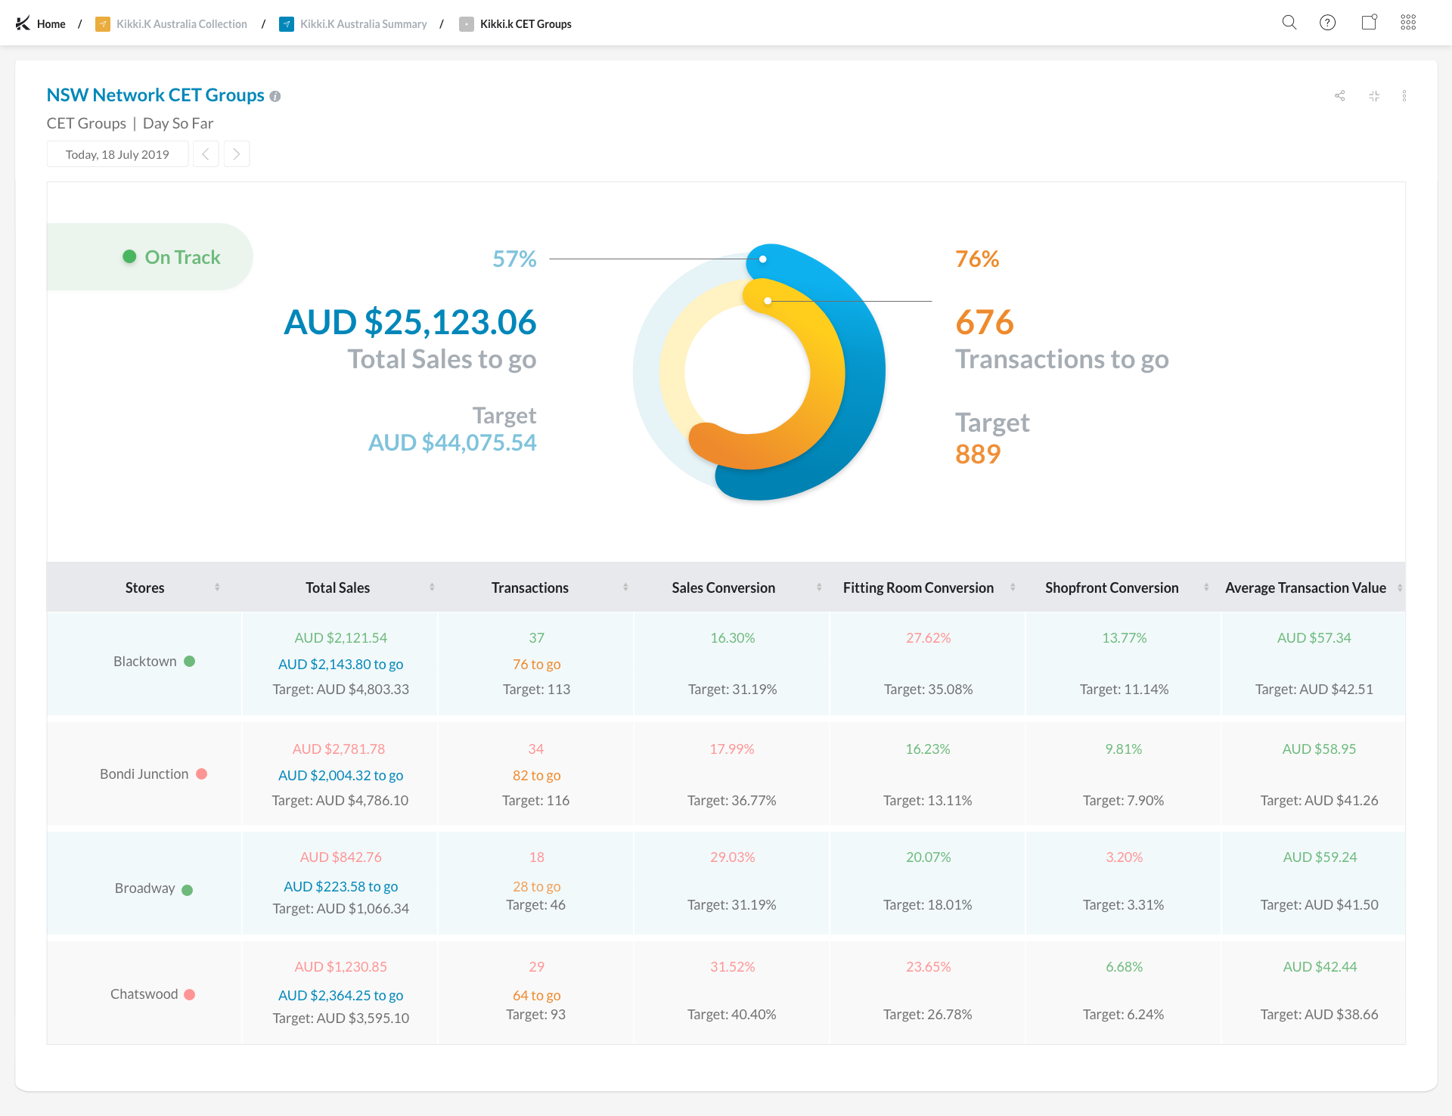This screenshot has width=1452, height=1116.
Task: Open the card's vertical dots menu
Action: 1404,96
